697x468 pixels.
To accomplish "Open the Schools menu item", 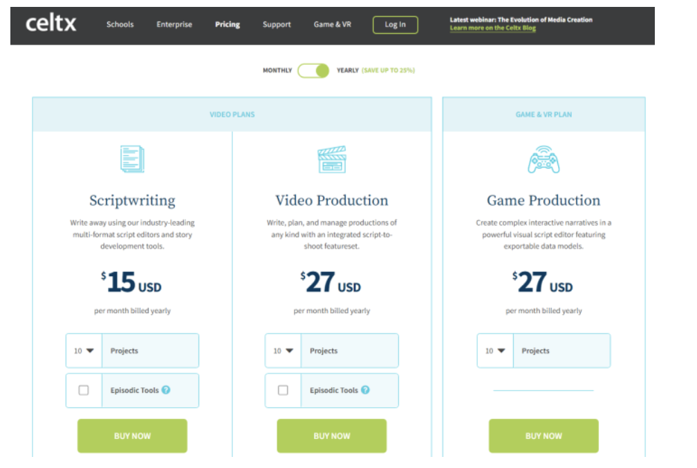I will tap(120, 25).
